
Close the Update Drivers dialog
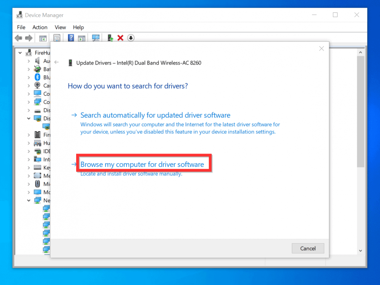click(x=321, y=48)
